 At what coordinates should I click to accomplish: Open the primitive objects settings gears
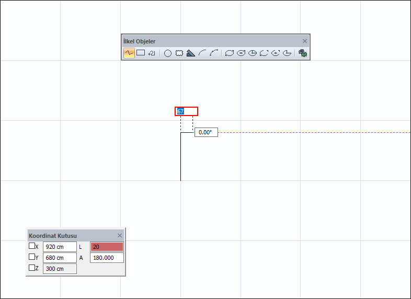click(303, 53)
